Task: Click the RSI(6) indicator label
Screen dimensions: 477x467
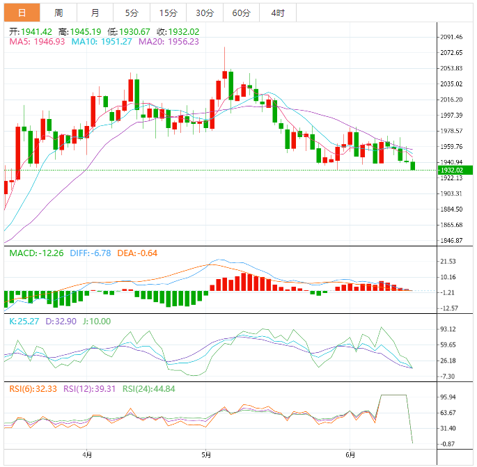Action: 33,389
